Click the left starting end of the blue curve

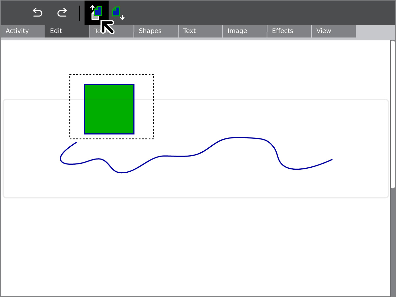click(x=76, y=143)
